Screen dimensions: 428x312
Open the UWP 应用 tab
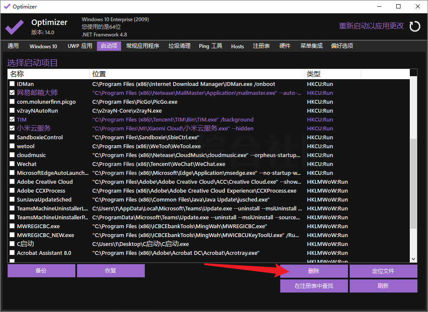(80, 46)
